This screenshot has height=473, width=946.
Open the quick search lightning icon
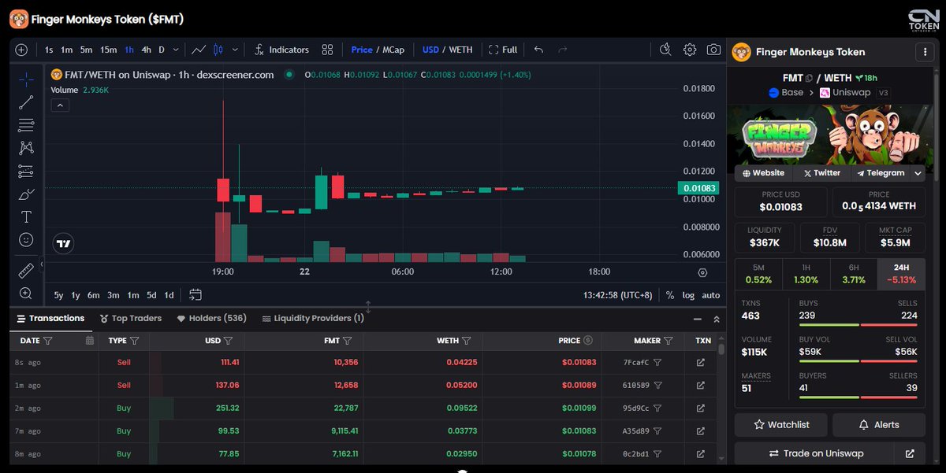click(666, 50)
